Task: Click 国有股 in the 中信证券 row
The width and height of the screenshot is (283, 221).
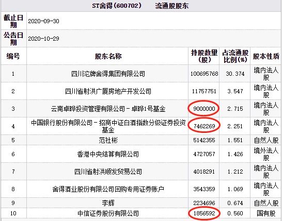Action: point(266,213)
